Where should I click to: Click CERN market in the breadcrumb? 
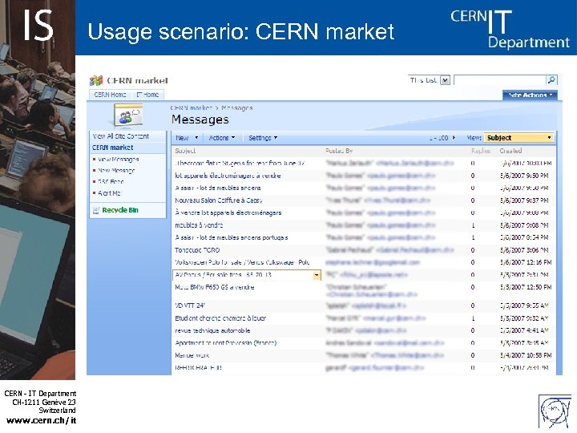pos(191,108)
